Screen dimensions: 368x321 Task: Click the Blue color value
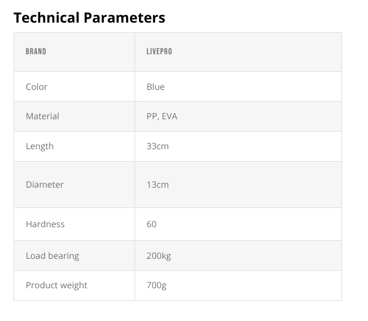tap(155, 86)
